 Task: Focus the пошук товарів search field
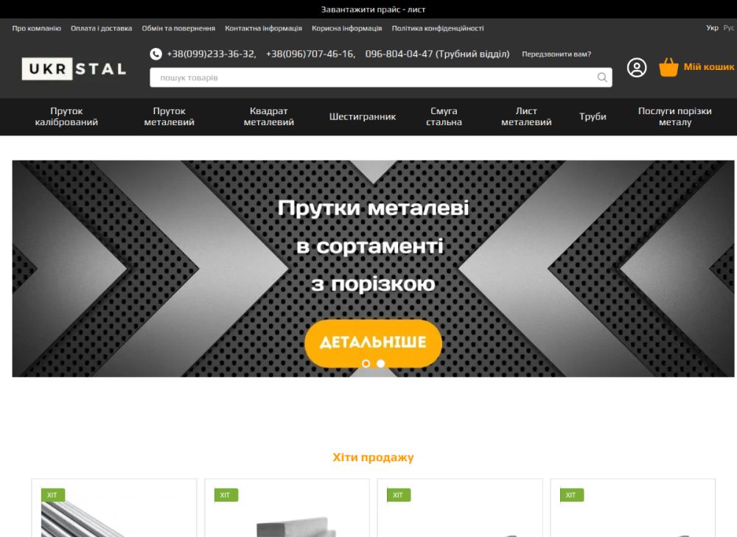tap(381, 77)
